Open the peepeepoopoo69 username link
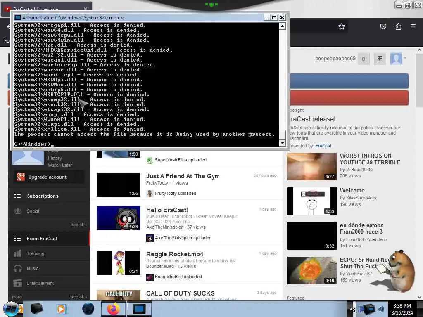423x317 pixels. coord(335,59)
